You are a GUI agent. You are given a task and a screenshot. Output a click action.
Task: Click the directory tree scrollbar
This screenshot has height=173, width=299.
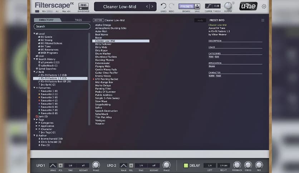point(89,79)
